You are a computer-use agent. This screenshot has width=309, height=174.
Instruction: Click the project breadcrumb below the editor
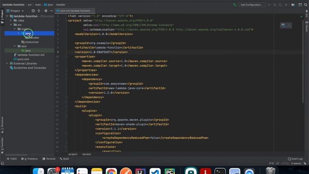pos(73,154)
